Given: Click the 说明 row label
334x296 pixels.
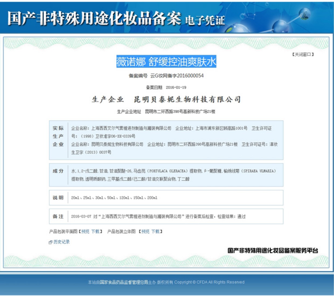Looking at the screenshot, I should 58,198.
